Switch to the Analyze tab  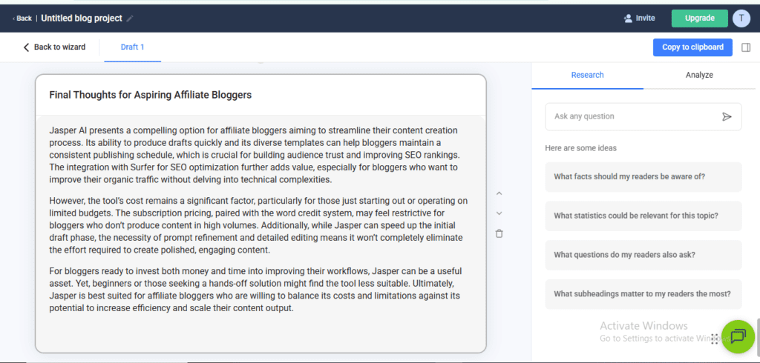[x=699, y=75]
